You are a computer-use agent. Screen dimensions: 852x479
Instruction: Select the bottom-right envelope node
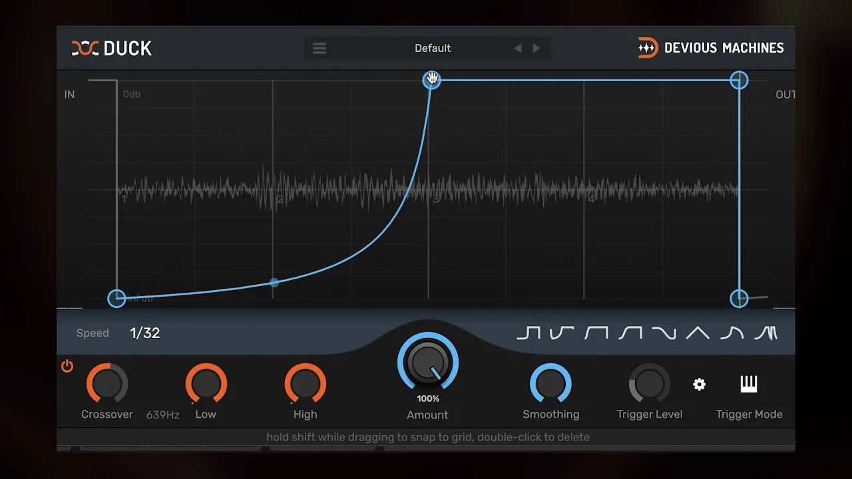click(739, 298)
